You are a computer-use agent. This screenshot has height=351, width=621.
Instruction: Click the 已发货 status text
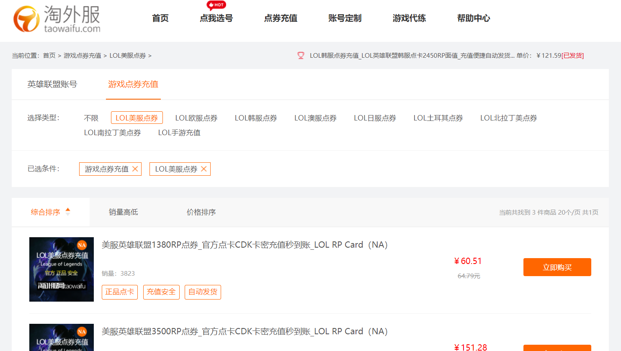(572, 56)
